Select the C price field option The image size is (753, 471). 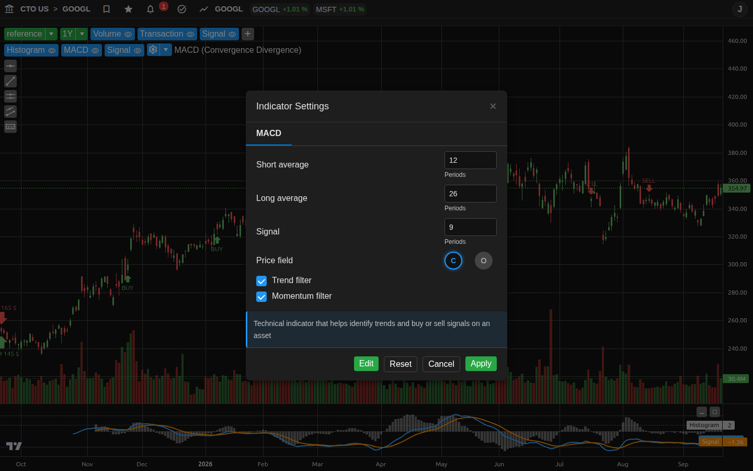(453, 261)
